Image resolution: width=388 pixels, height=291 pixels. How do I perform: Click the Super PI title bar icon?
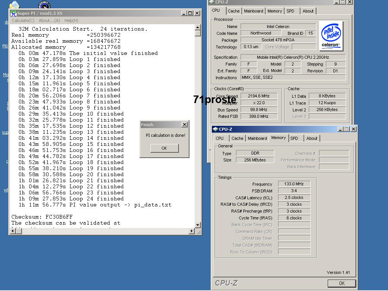tap(13, 13)
